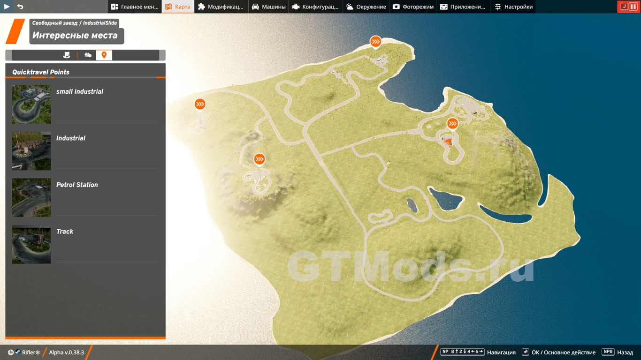Enter Фоторежим photo mode

pos(413,7)
